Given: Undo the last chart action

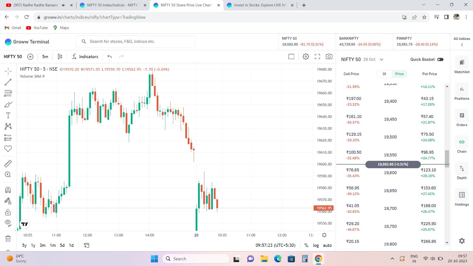Looking at the screenshot, I should click(110, 57).
